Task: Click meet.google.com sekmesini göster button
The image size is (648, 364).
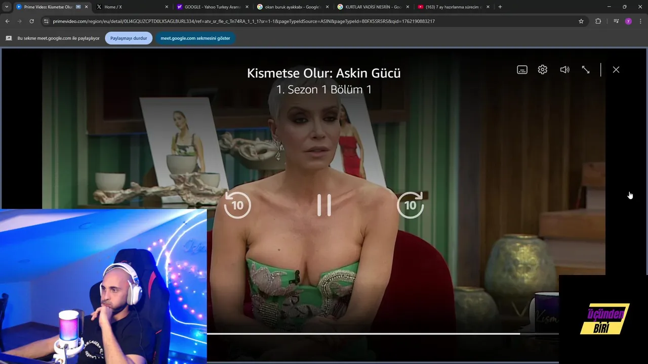Action: [195, 38]
